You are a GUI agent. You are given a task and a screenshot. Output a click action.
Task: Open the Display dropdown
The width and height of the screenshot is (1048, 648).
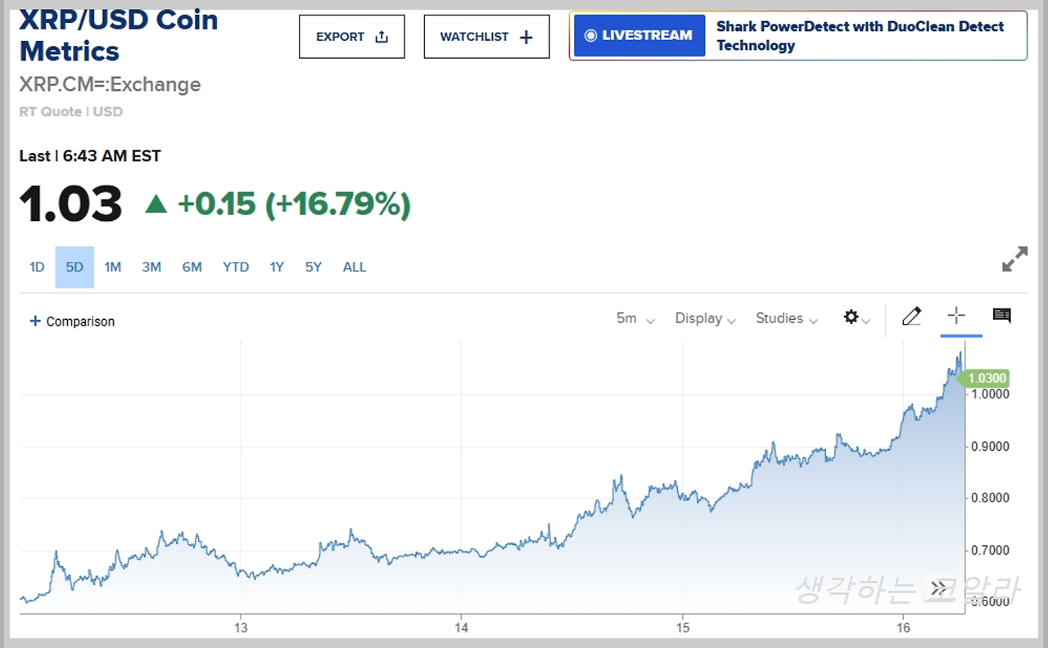[x=705, y=318]
